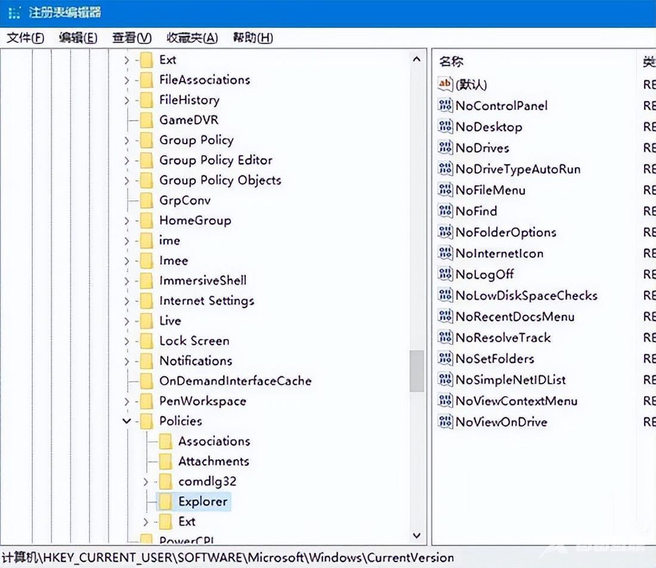Image resolution: width=656 pixels, height=568 pixels.
Task: Select the Group Policy Objects key
Action: [x=220, y=180]
